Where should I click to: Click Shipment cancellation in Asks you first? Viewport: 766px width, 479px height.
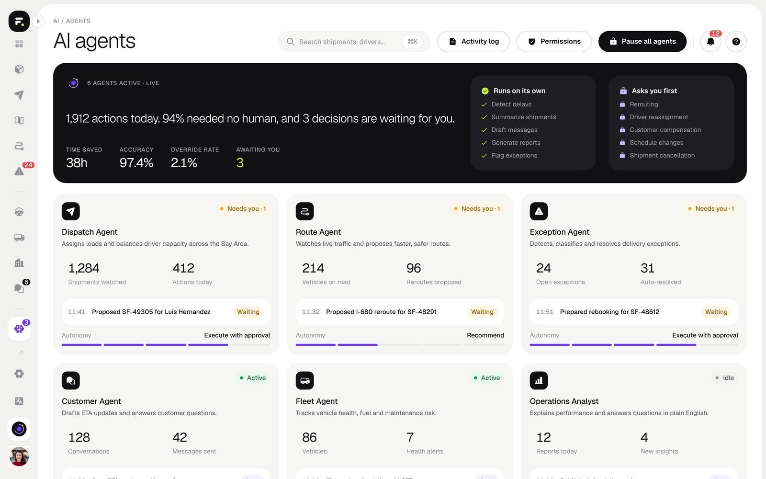tap(662, 155)
